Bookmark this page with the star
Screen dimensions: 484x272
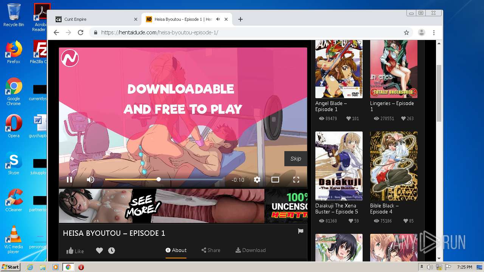pyautogui.click(x=406, y=32)
